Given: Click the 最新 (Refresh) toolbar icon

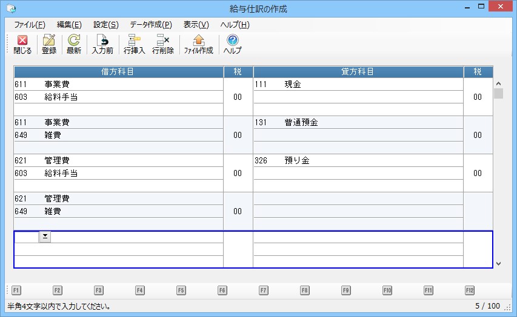Looking at the screenshot, I should tap(74, 44).
